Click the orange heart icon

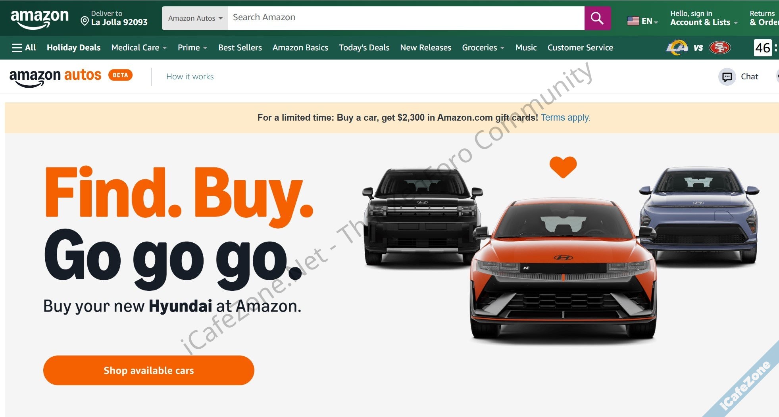click(x=563, y=167)
